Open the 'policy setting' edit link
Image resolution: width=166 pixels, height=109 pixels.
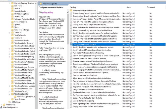coord(48,12)
